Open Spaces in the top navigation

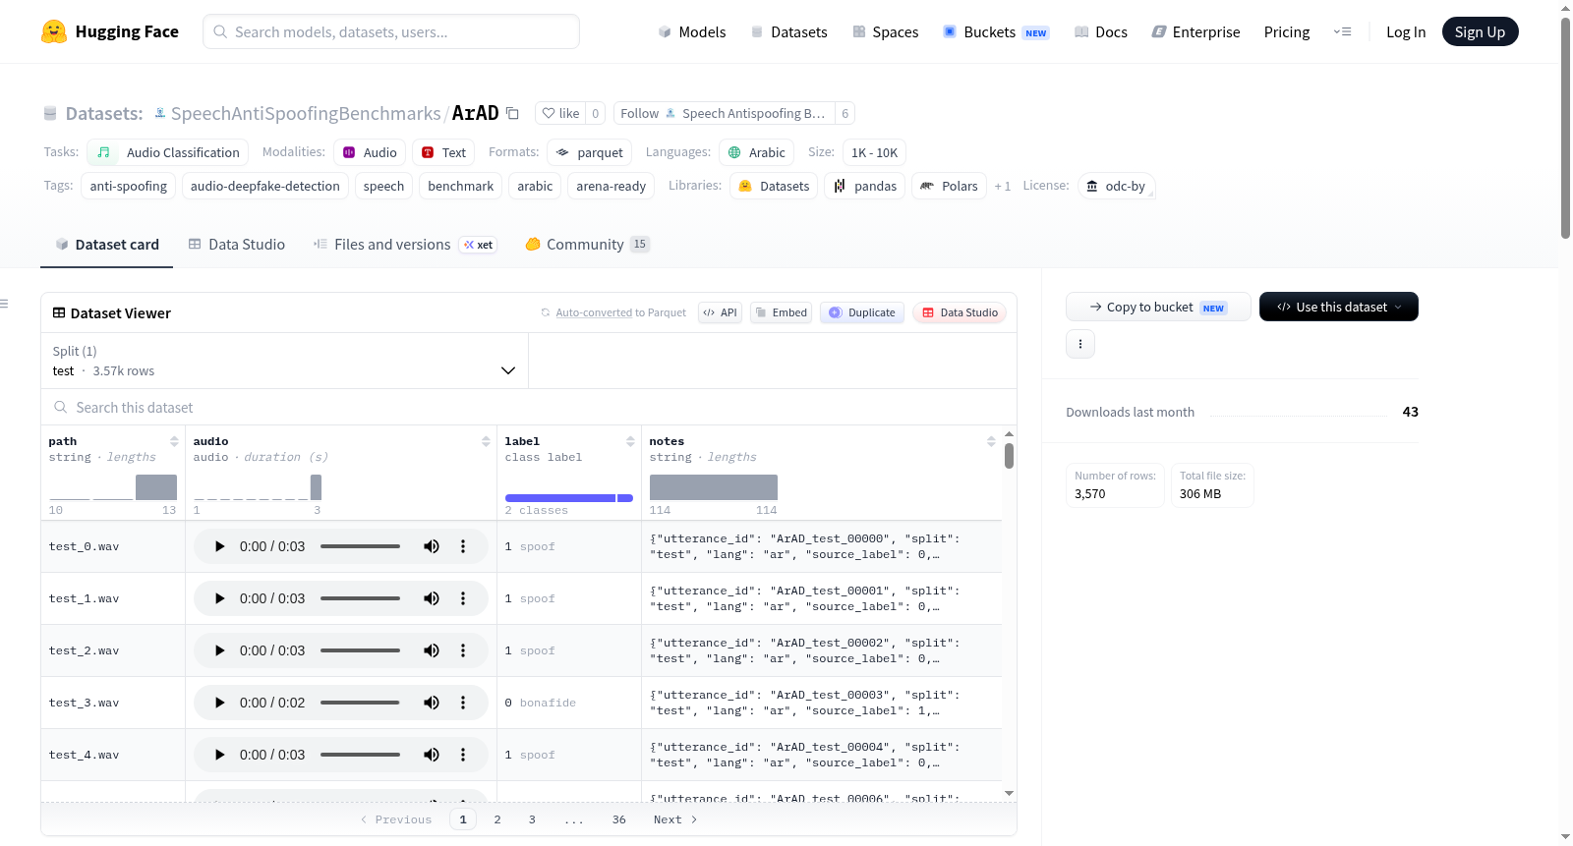coord(885,31)
